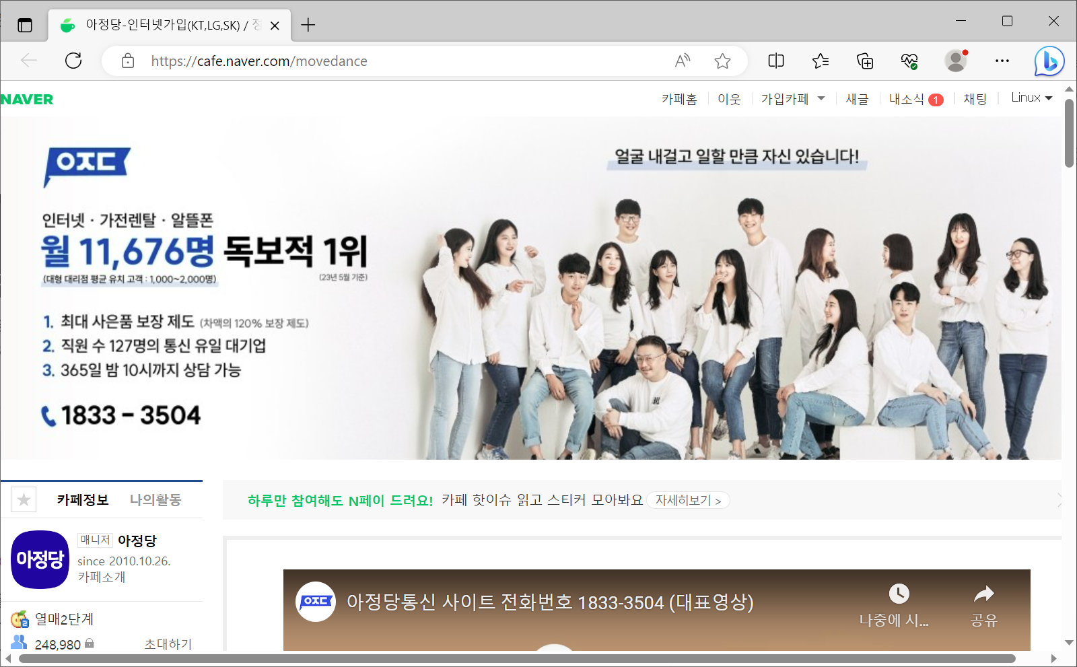
Task: Click the scroll down arrow of the vertical scrollbar
Action: pos(1069,643)
